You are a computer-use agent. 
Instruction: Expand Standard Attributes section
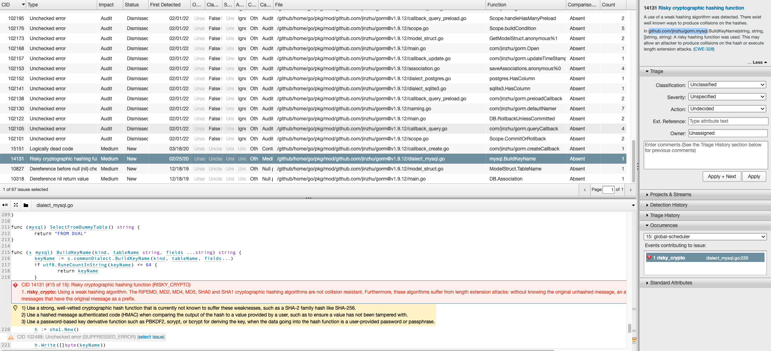pyautogui.click(x=671, y=283)
